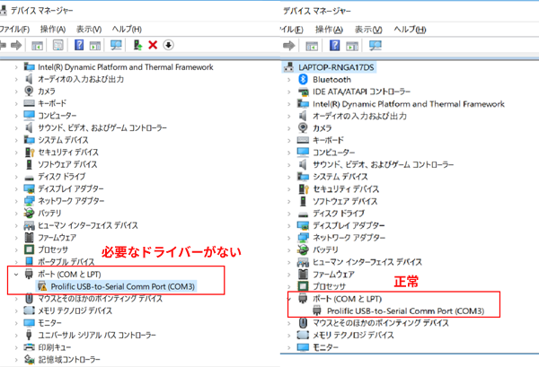This screenshot has width=539, height=367.
Task: Click the バッテリ icon in the left window
Action: 30,213
